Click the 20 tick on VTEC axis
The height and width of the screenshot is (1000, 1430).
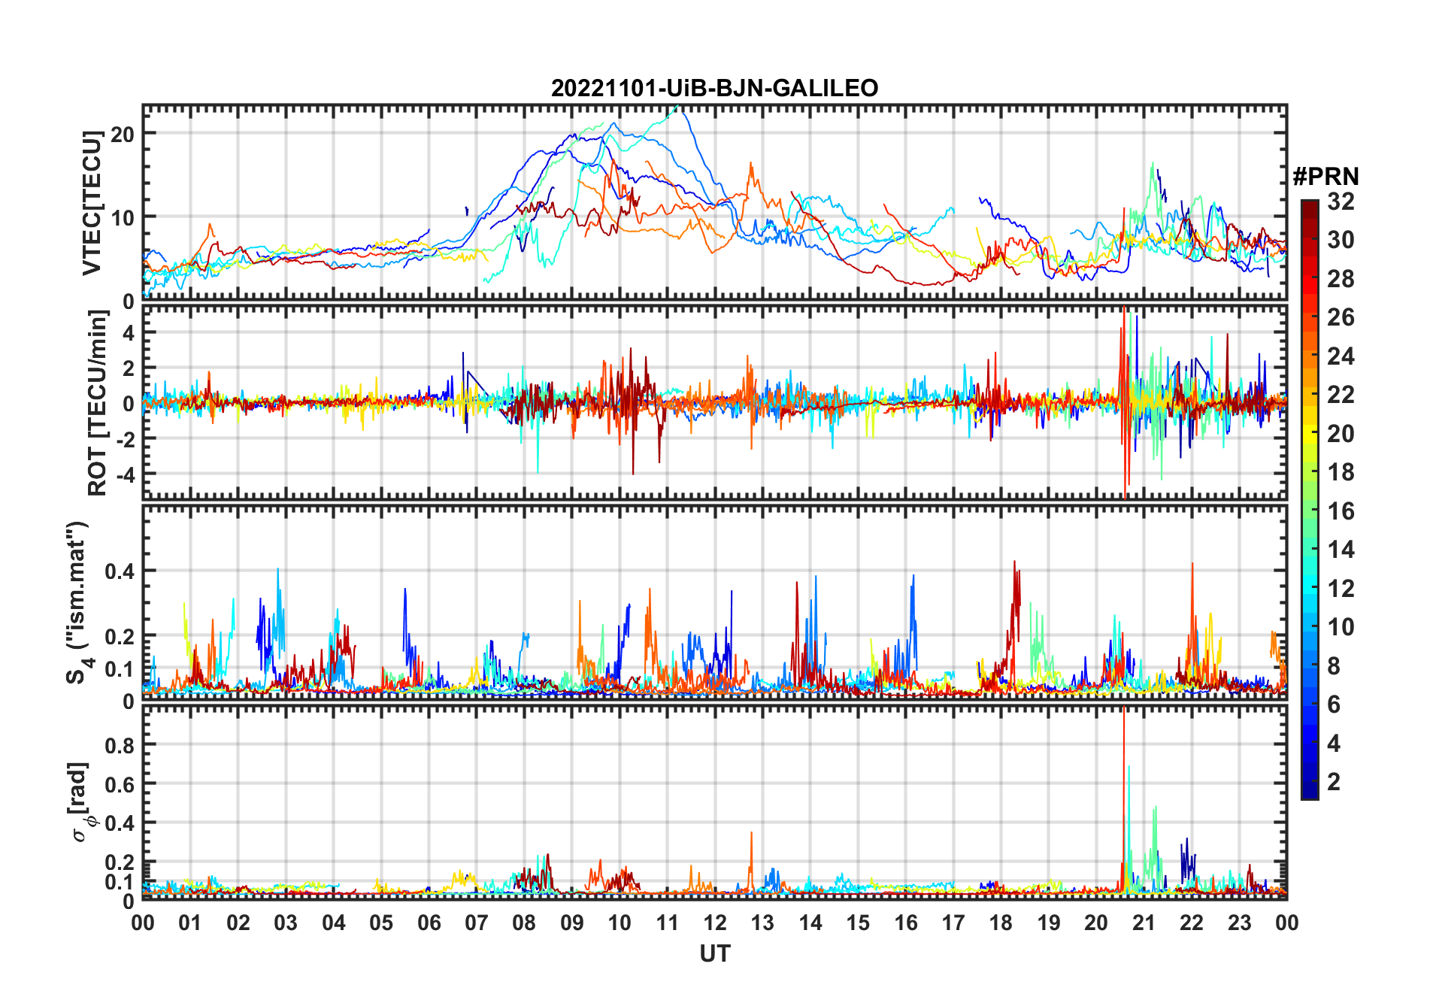(x=123, y=135)
